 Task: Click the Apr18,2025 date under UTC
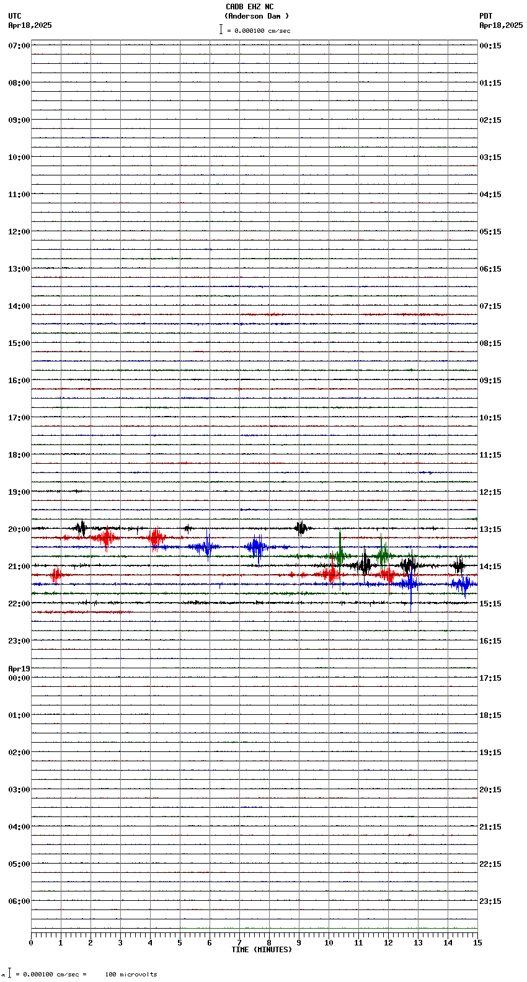point(30,25)
